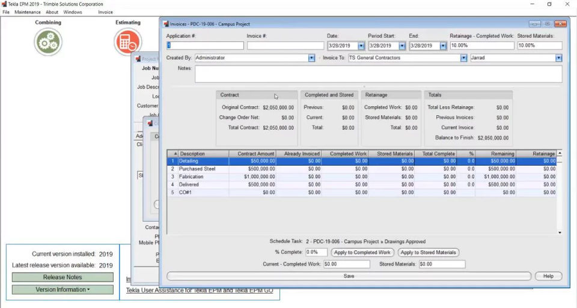The width and height of the screenshot is (577, 308).
Task: Minimize the Invoices window
Action: [x=535, y=24]
